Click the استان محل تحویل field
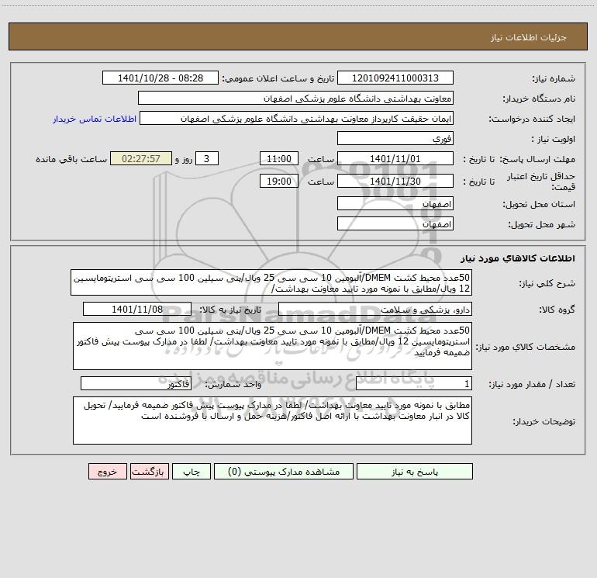 click(395, 203)
